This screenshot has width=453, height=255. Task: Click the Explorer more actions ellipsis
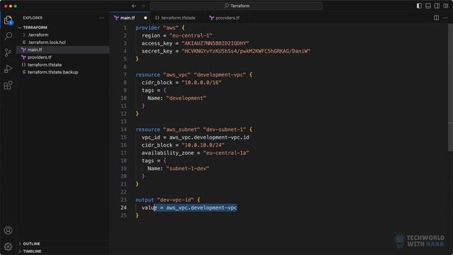[x=102, y=18]
